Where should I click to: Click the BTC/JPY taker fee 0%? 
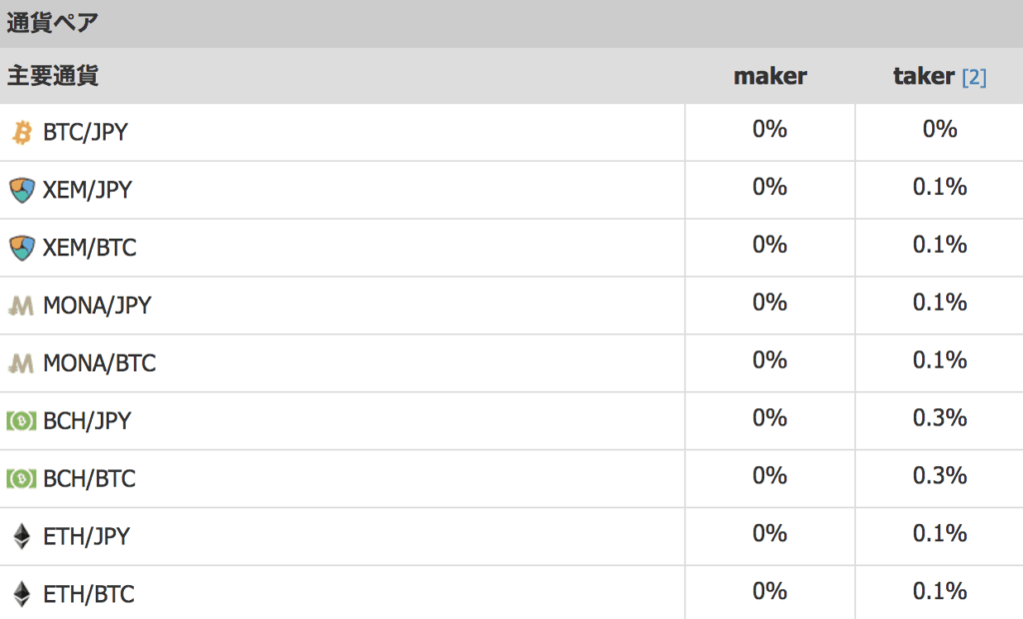pos(939,129)
